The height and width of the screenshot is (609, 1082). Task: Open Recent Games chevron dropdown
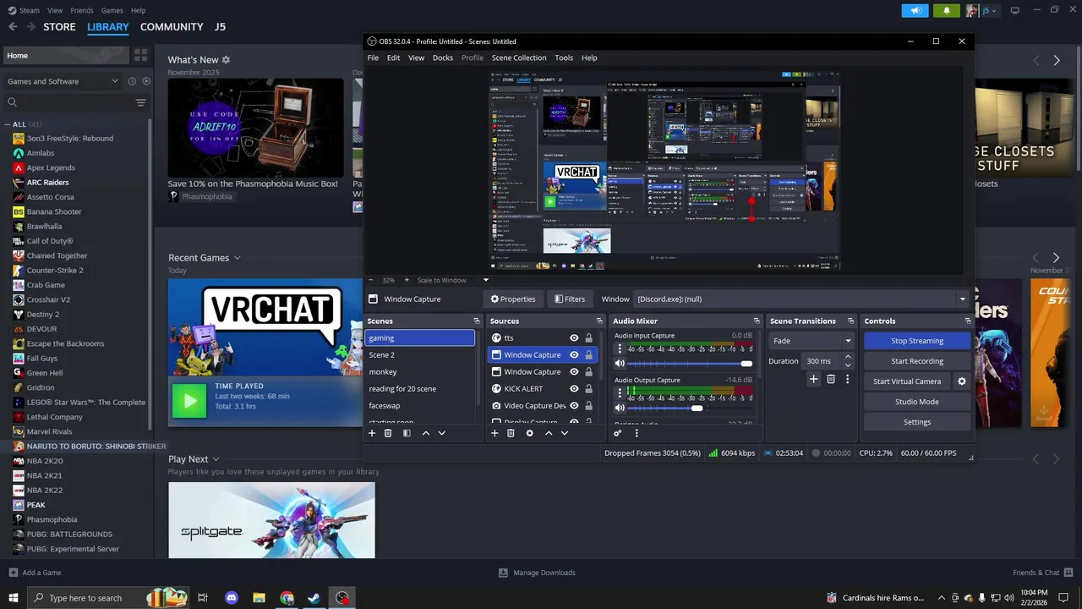237,258
